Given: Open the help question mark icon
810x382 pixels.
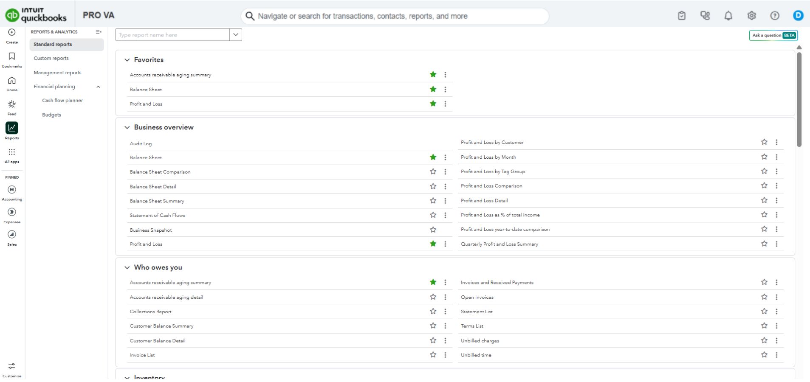Looking at the screenshot, I should coord(775,16).
